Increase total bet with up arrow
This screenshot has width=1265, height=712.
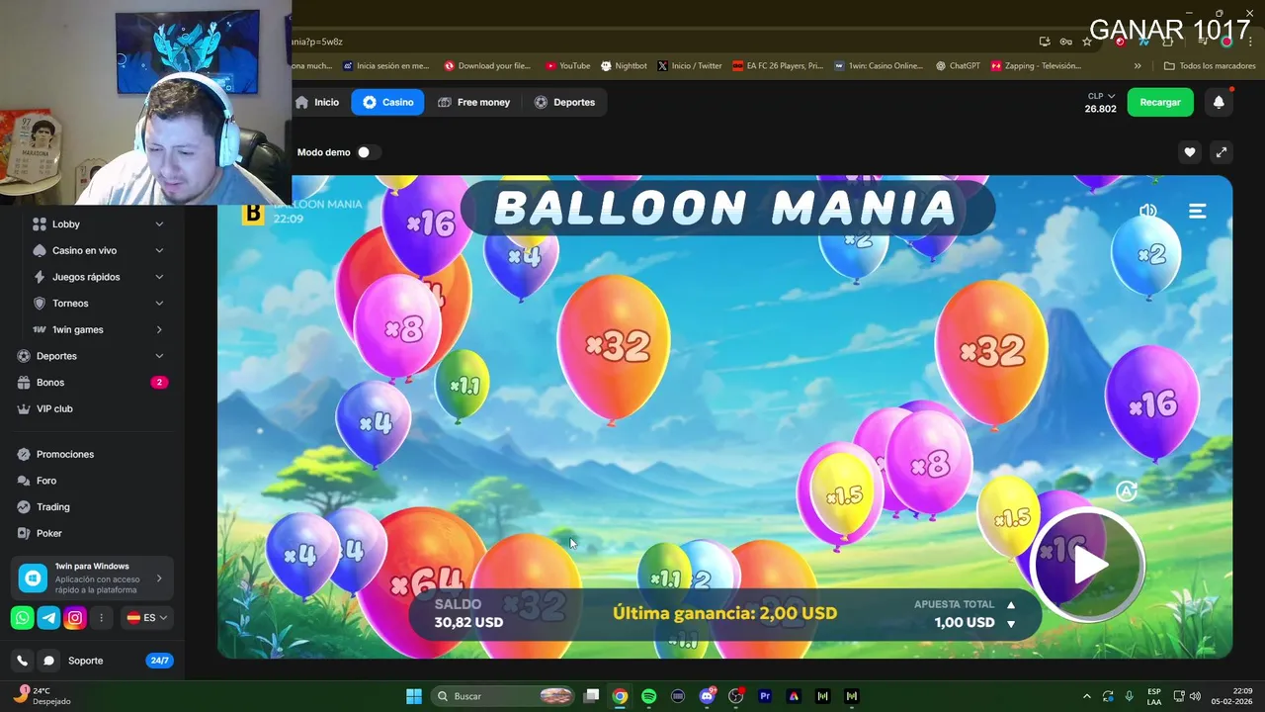pos(1011,605)
